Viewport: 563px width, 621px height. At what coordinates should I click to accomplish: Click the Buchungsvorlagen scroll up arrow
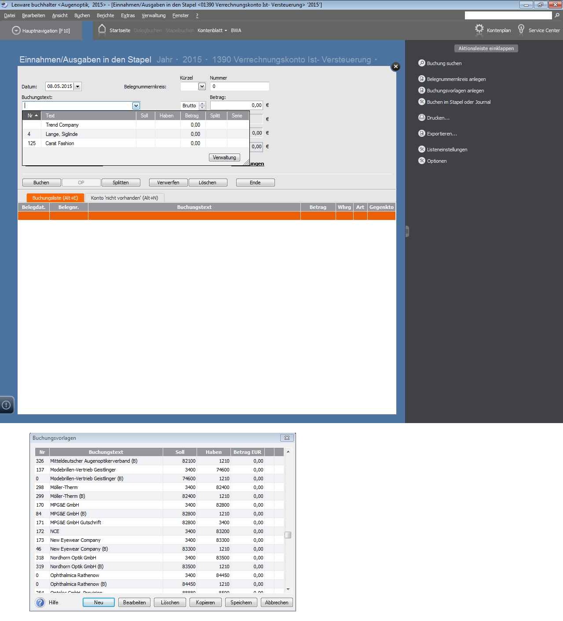click(x=288, y=452)
